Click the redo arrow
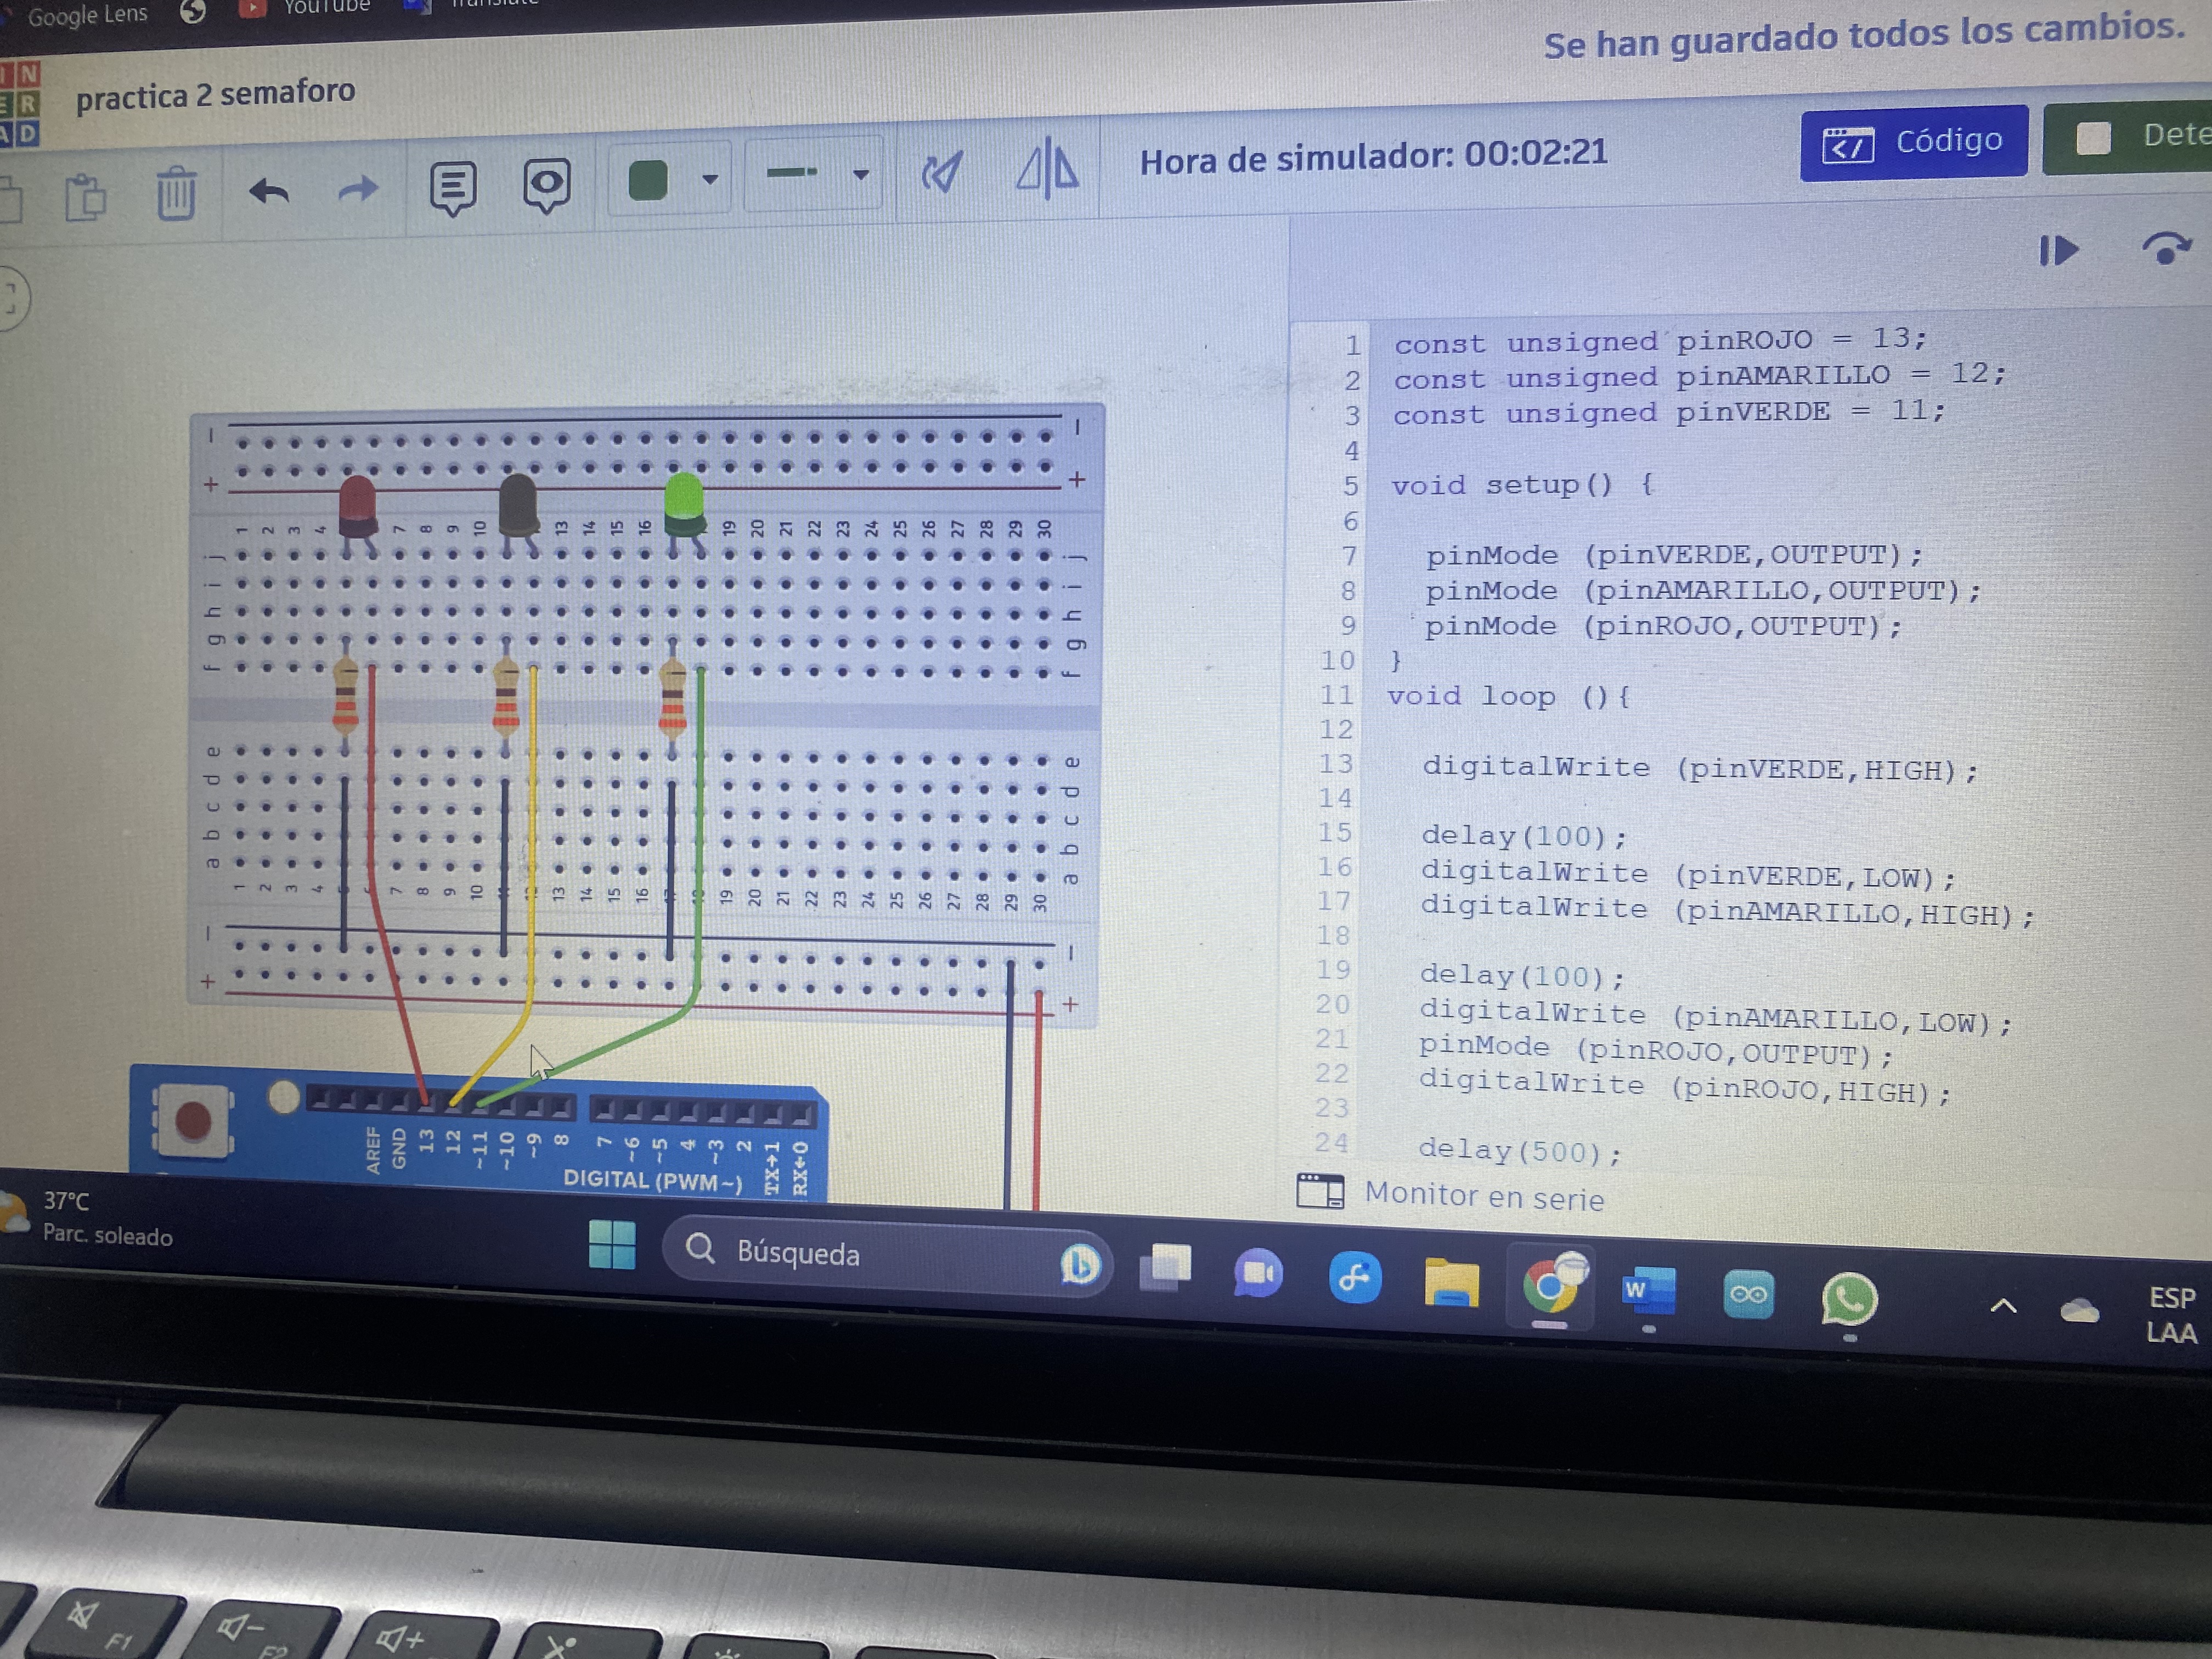The height and width of the screenshot is (1659, 2212). pos(358,188)
